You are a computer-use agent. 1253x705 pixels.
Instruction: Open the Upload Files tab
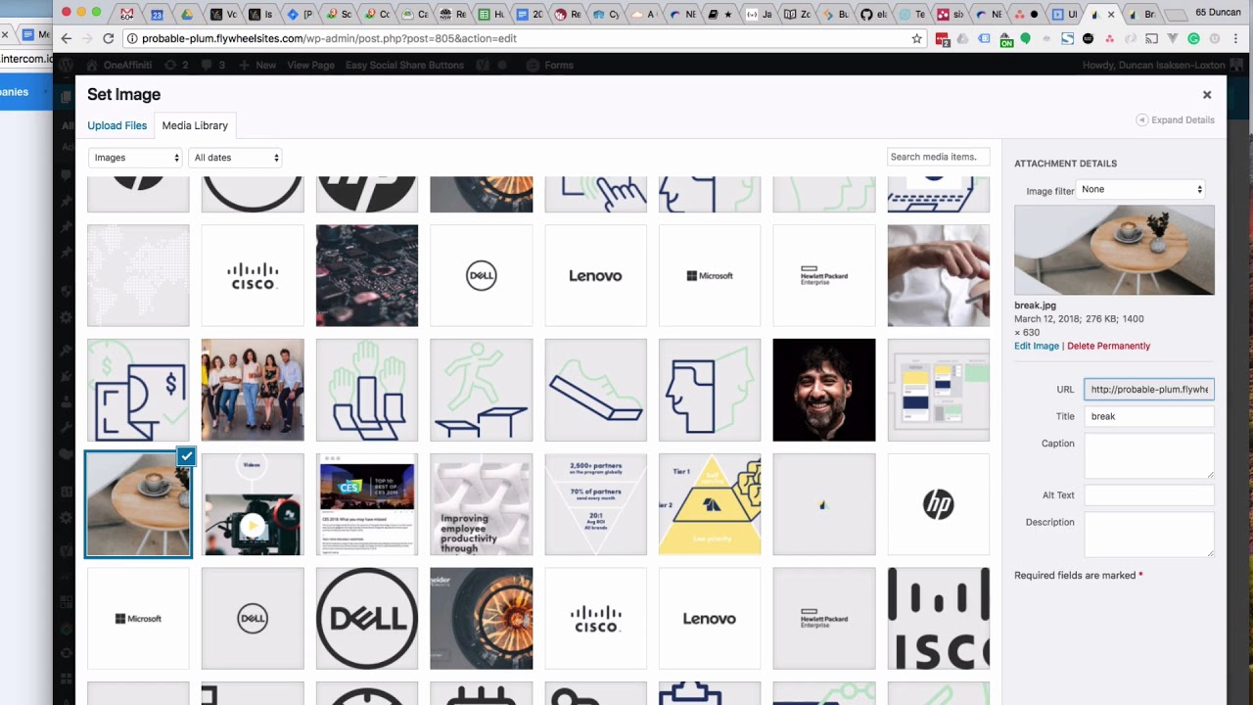pyautogui.click(x=116, y=125)
